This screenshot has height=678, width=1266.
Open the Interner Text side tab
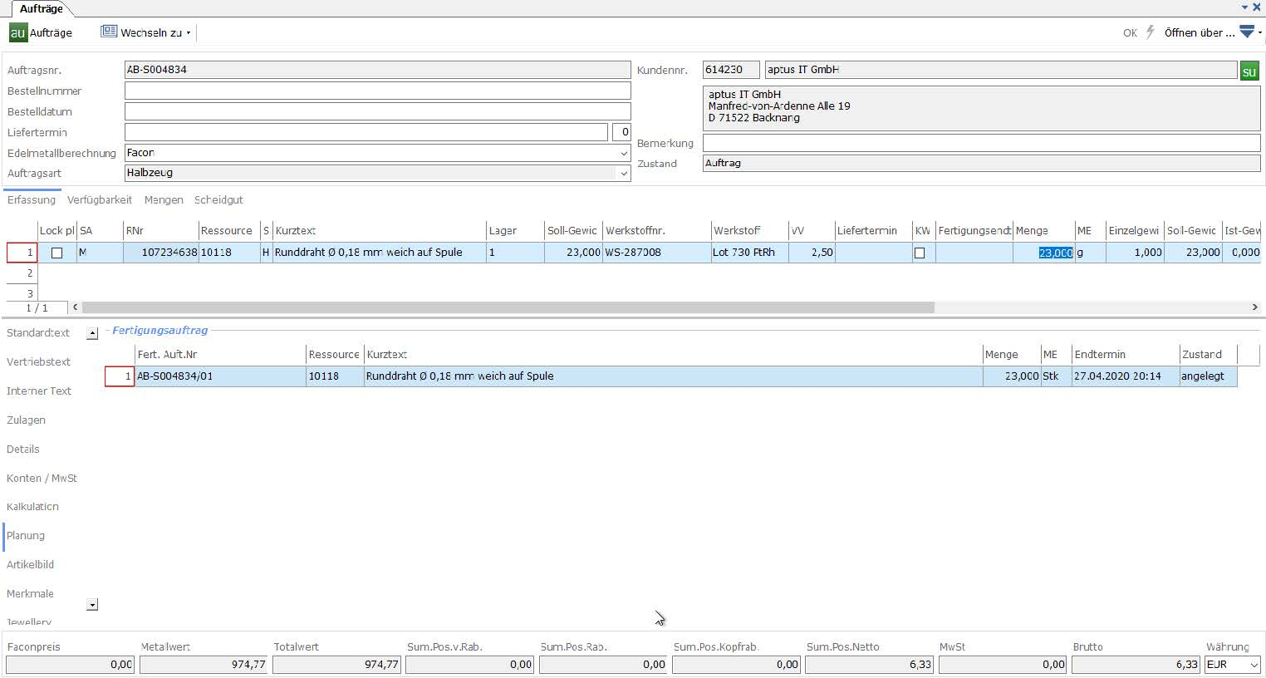39,391
